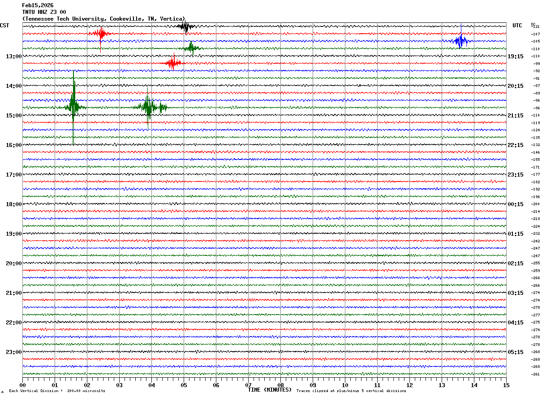Select the 15 minute tick on the time axis
The height and width of the screenshot is (397, 542).
[506, 385]
